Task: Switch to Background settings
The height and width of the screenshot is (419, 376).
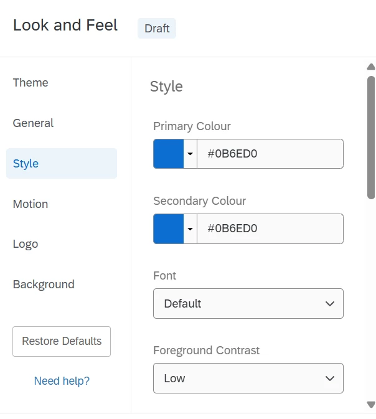Action: pyautogui.click(x=44, y=285)
